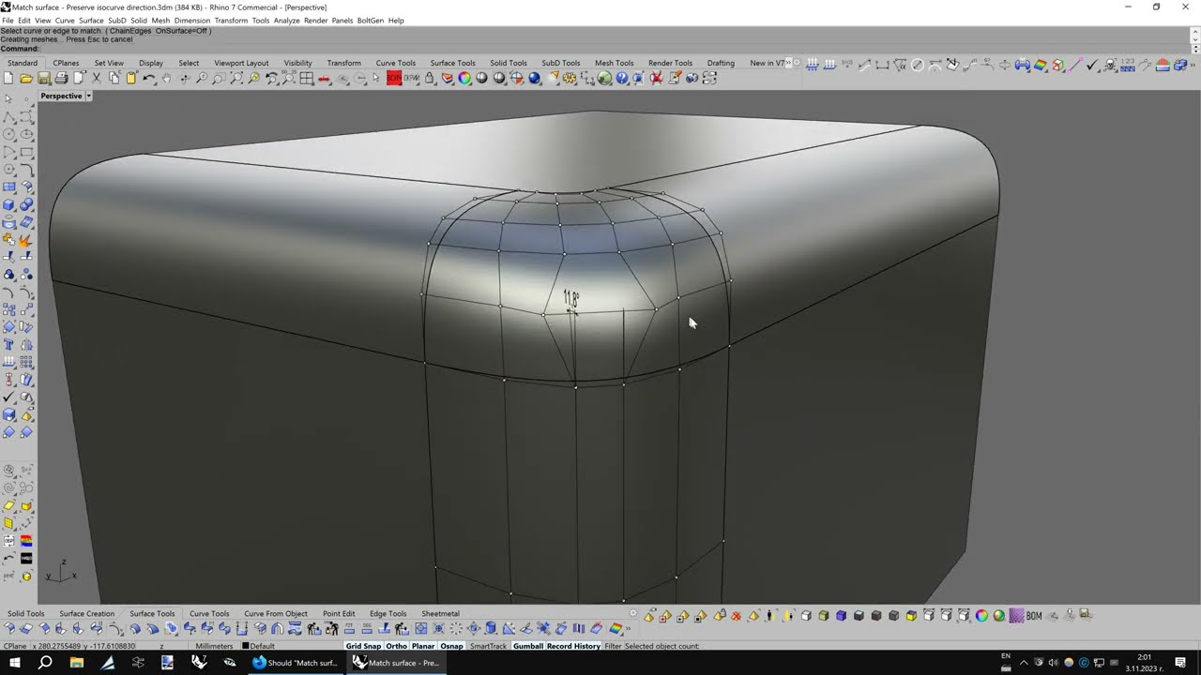
Task: Toggle Osnap in status bar
Action: click(x=451, y=646)
